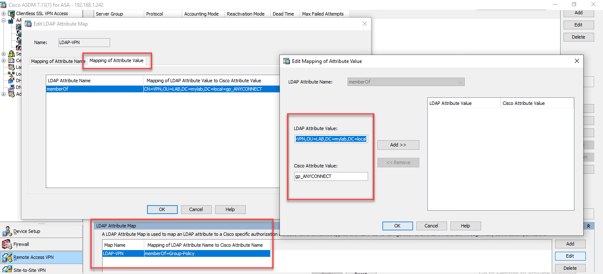The height and width of the screenshot is (274, 603).
Task: Click the AAA lock icon in the tree
Action: coord(11,20)
